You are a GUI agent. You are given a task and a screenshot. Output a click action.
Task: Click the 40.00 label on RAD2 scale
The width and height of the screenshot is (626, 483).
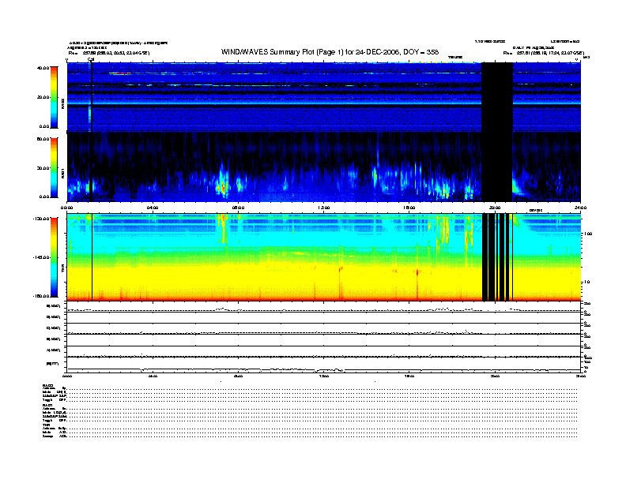point(43,68)
